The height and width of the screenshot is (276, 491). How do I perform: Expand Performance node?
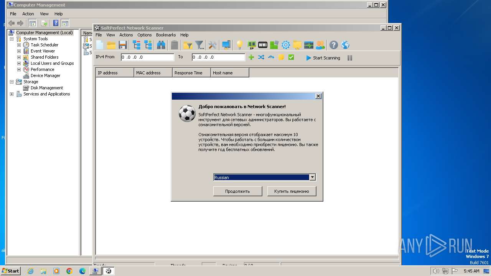coord(19,69)
